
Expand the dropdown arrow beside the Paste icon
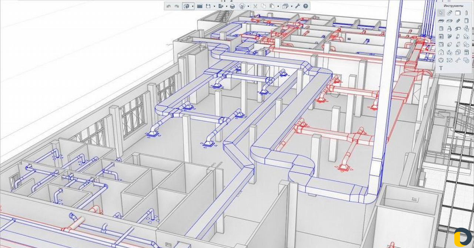[278, 6]
